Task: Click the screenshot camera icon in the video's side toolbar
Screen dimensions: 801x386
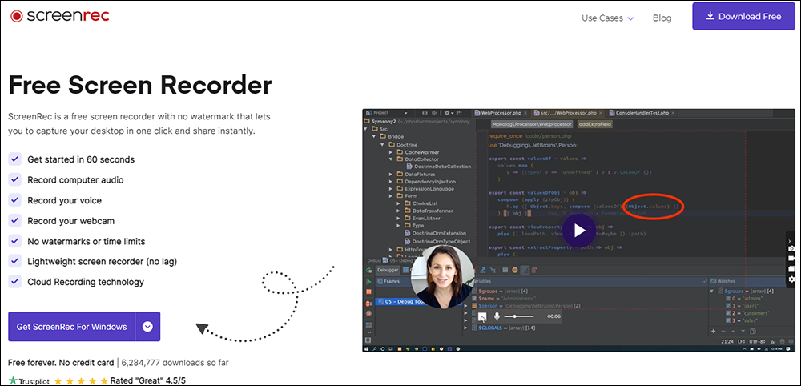Action: (791, 248)
